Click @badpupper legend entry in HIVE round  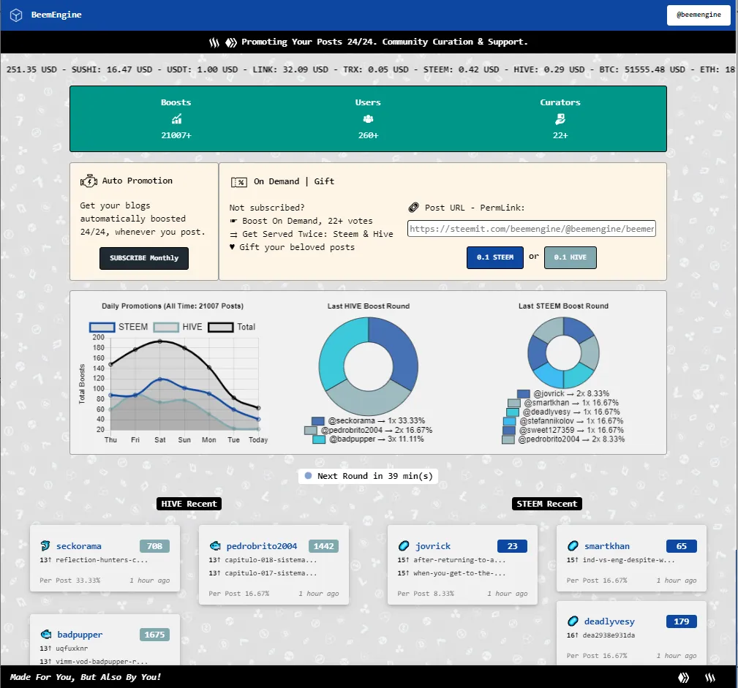(x=368, y=439)
